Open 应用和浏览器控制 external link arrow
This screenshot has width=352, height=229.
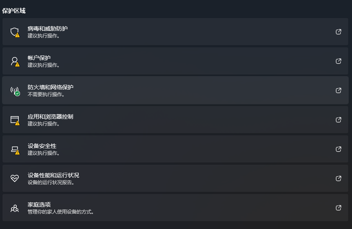[x=338, y=120]
